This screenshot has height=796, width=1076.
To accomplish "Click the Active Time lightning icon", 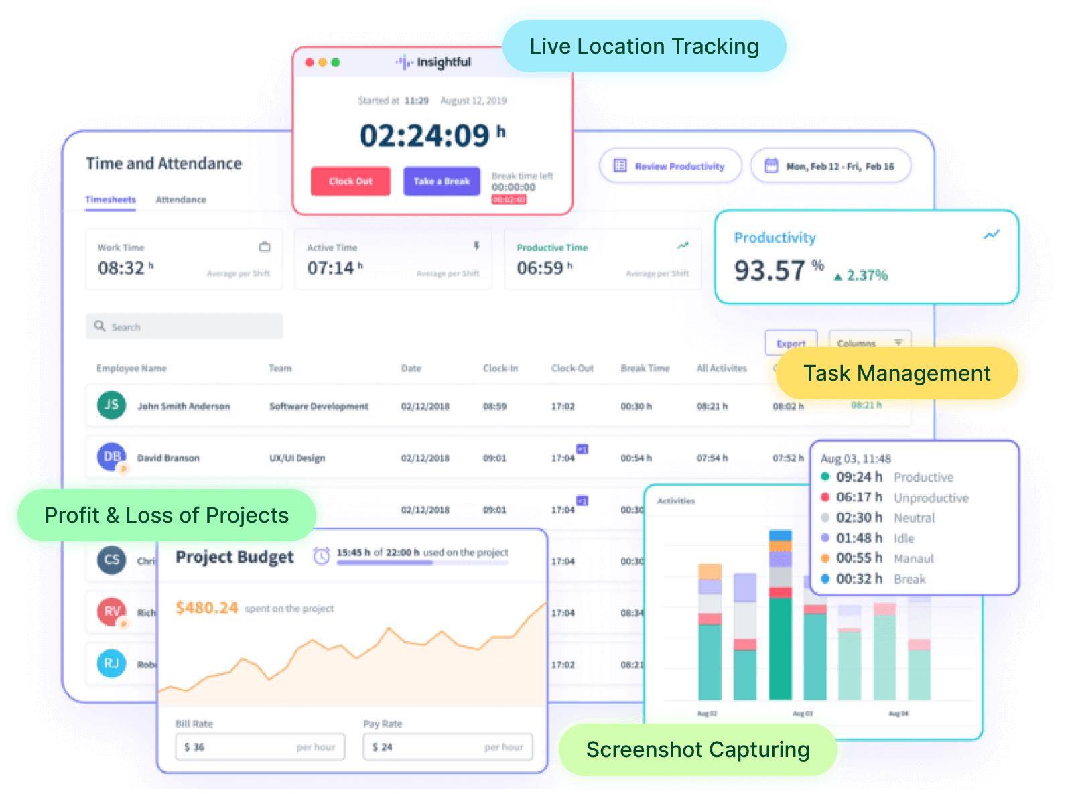I will [x=476, y=246].
